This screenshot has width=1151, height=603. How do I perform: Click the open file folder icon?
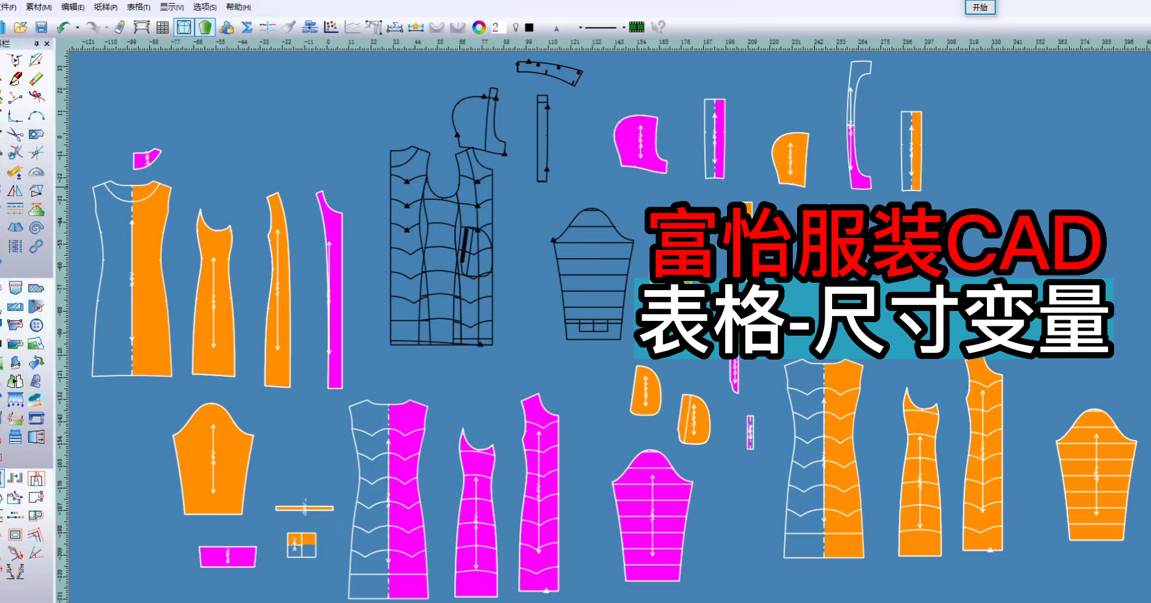coord(20,27)
